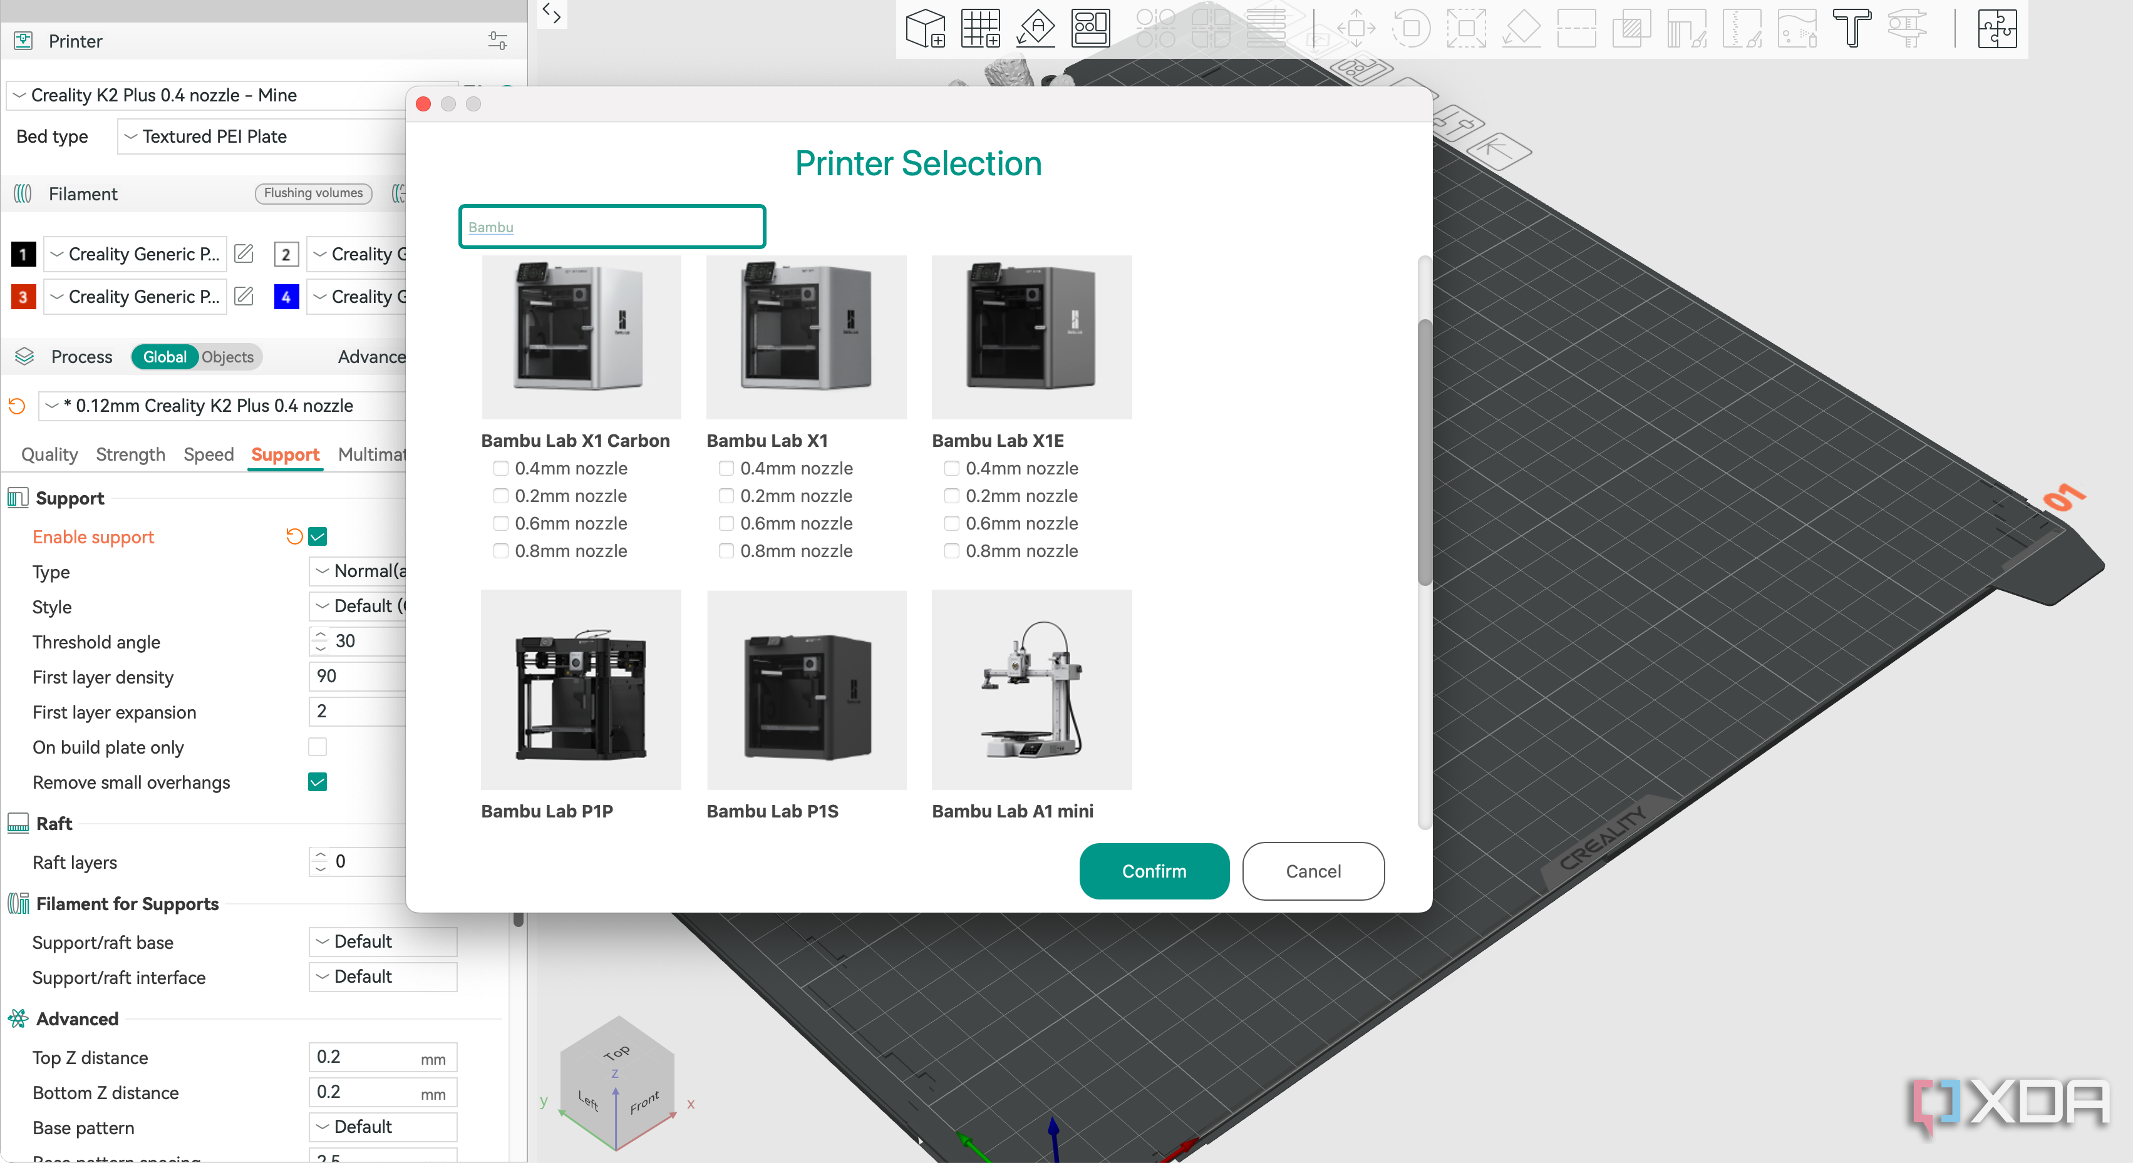Screen dimensions: 2133x1163
Task: Click the Bambu Lab A1 mini thumbnail
Action: coord(1031,689)
